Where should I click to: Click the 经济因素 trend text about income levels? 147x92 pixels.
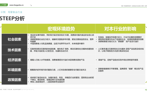coord(57,60)
